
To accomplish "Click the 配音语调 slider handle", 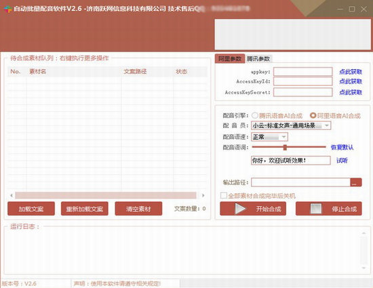I will (x=285, y=147).
